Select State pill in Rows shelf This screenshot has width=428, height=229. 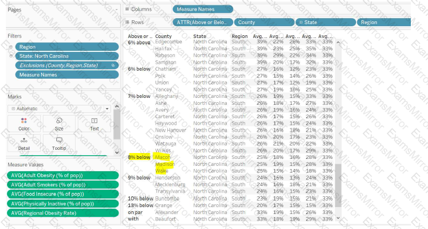[x=326, y=22]
